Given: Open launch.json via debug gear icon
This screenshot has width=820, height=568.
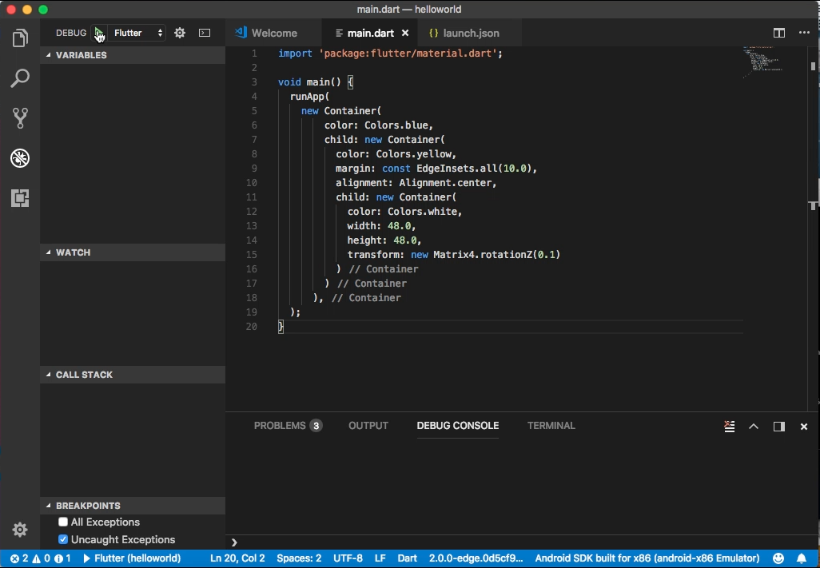Looking at the screenshot, I should (180, 33).
